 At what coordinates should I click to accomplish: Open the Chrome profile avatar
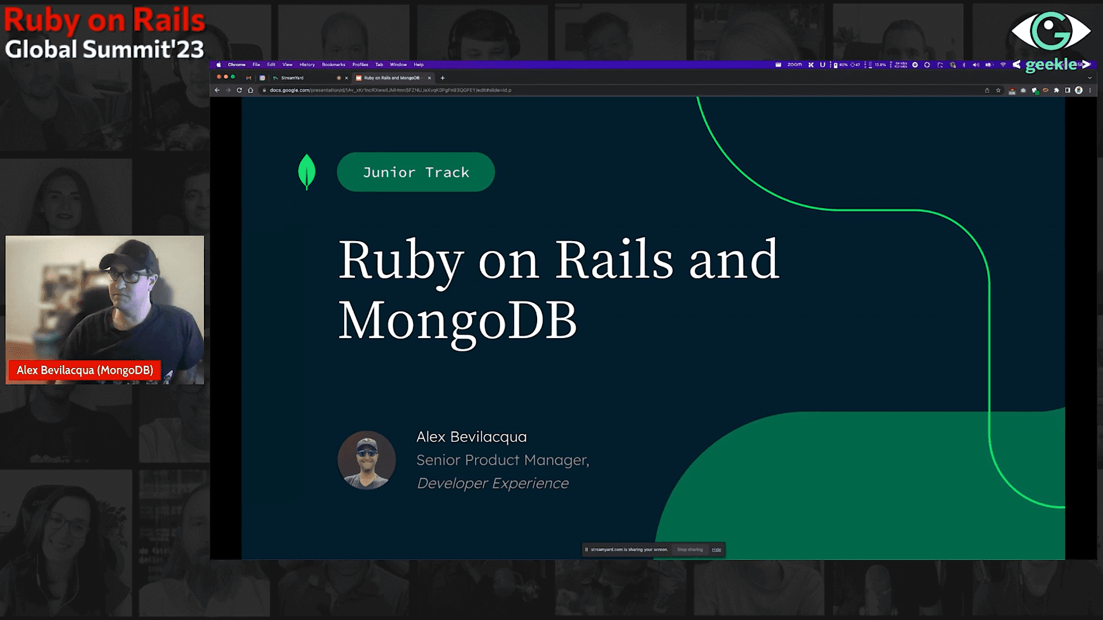pyautogui.click(x=1079, y=90)
